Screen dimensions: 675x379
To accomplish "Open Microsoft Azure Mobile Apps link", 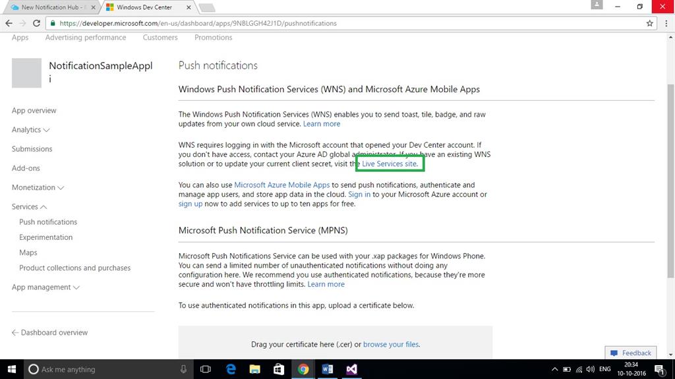I will (282, 185).
